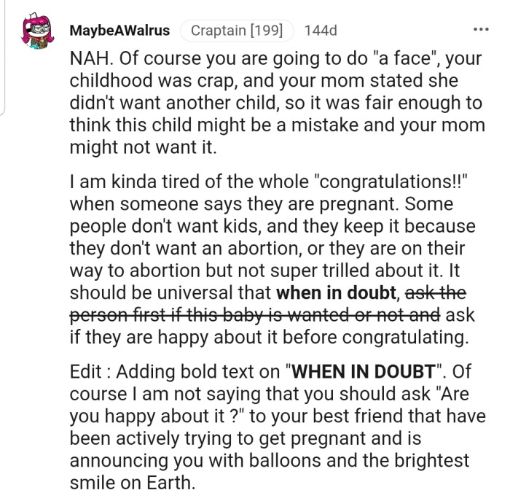Click the 144d comment timestamp

click(321, 31)
